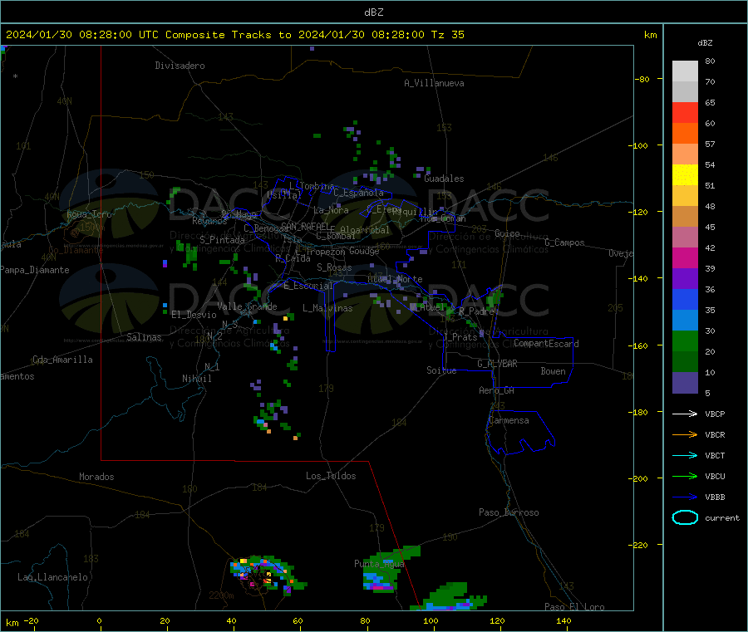Pick the yellow 51-54 dBZ swatch

coord(685,175)
